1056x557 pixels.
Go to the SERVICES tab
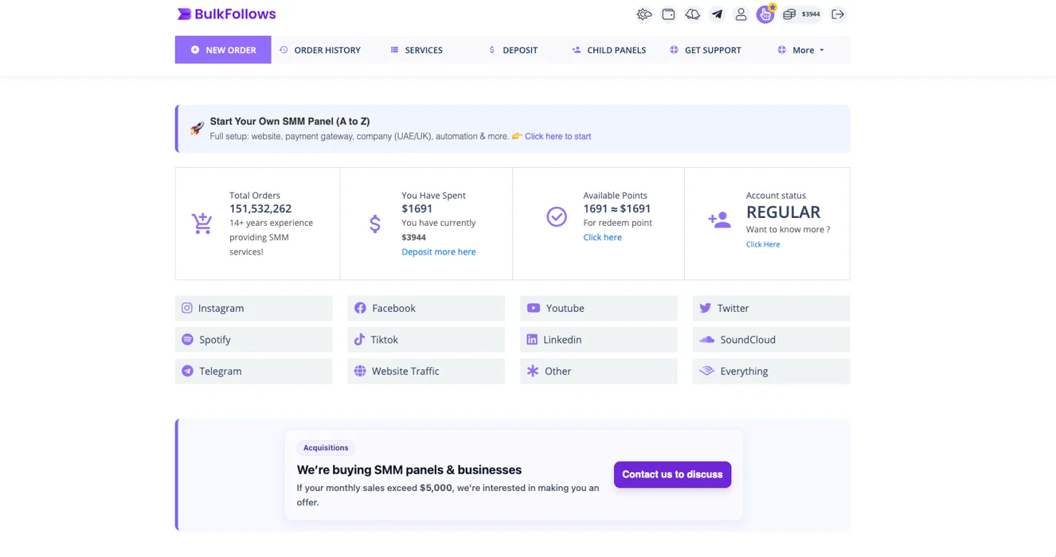(417, 50)
